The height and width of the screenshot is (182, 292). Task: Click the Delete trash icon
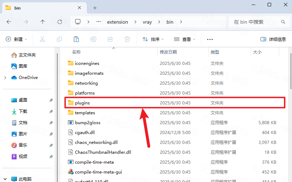(x=127, y=39)
